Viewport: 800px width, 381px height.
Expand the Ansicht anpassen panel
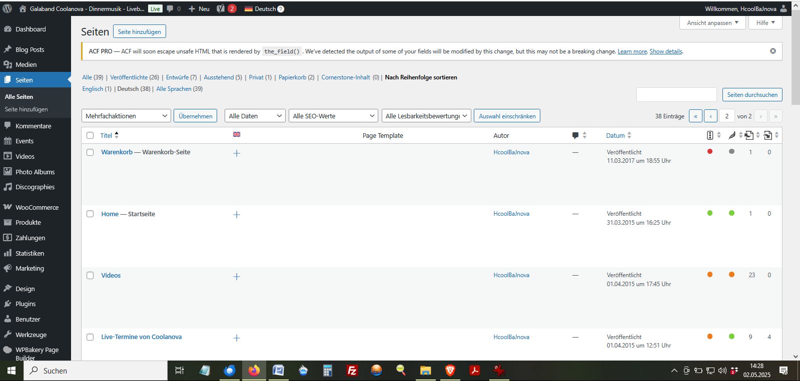712,22
